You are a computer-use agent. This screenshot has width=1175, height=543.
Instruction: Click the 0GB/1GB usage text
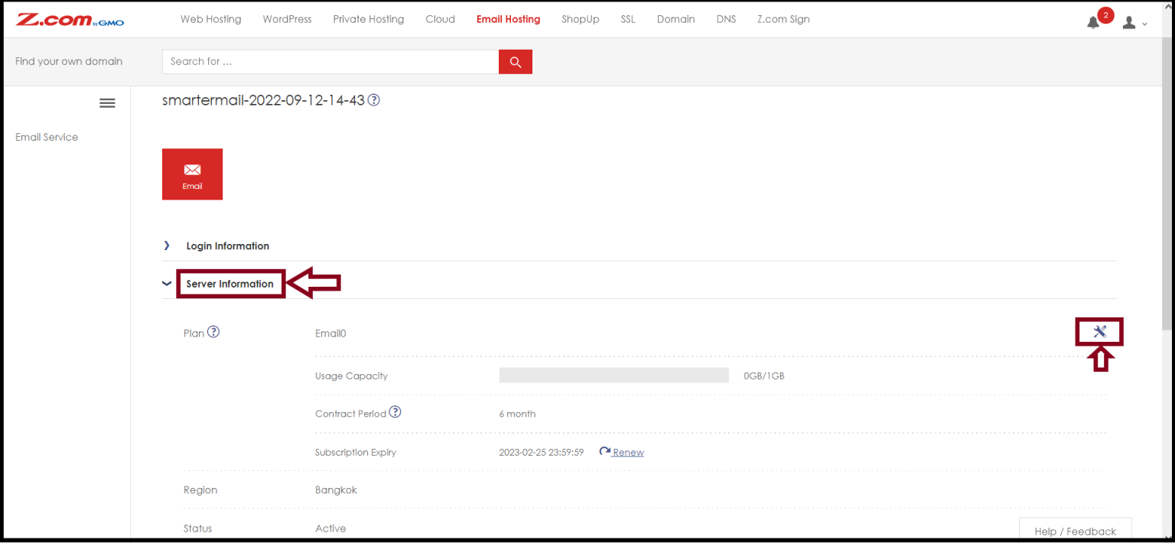pyautogui.click(x=763, y=376)
